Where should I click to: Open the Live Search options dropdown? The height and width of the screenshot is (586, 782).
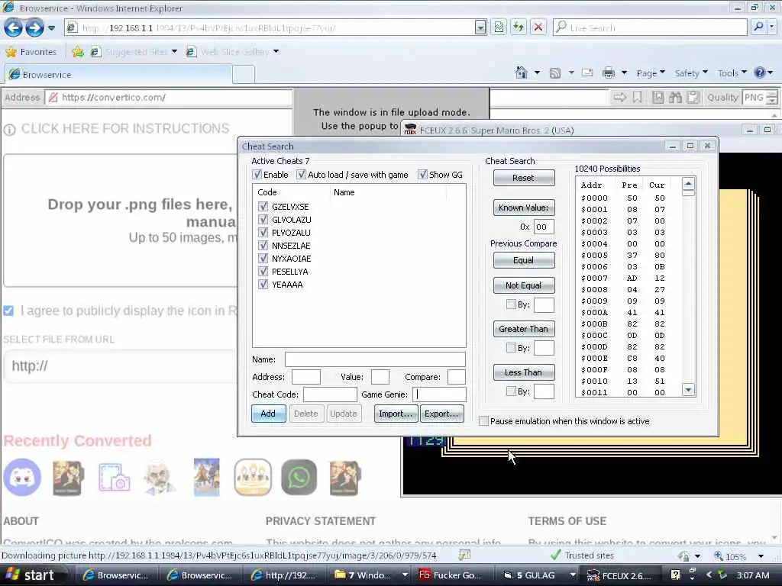coord(772,27)
